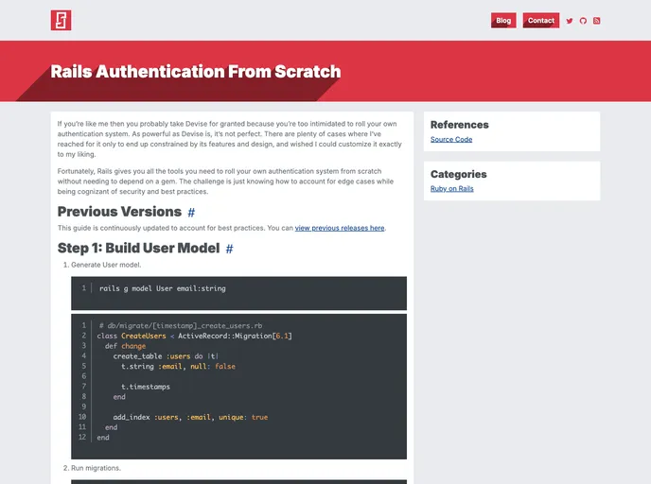Open the GitHub icon link

(x=583, y=21)
